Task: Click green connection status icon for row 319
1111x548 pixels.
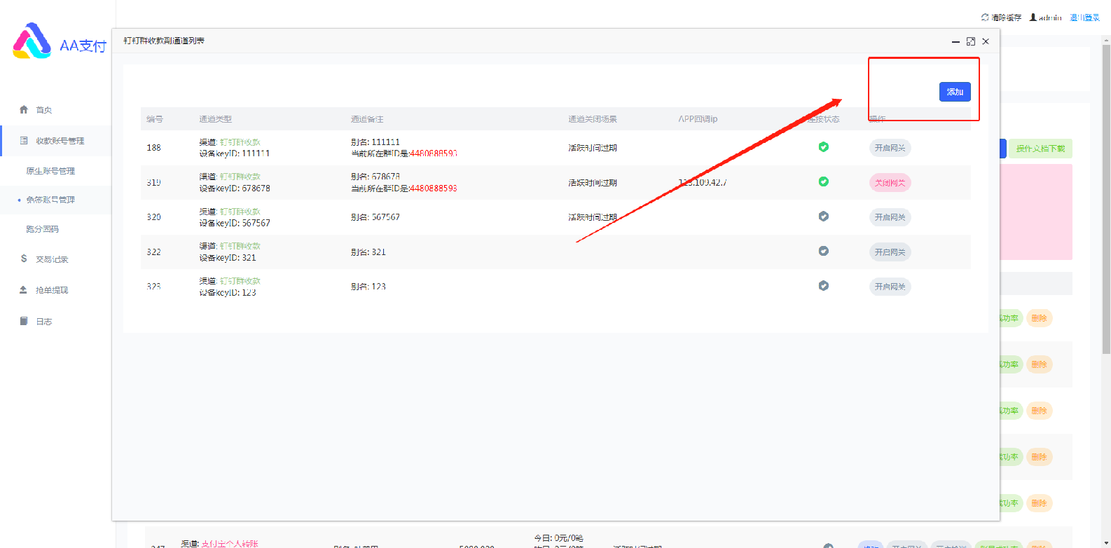Action: [x=824, y=181]
